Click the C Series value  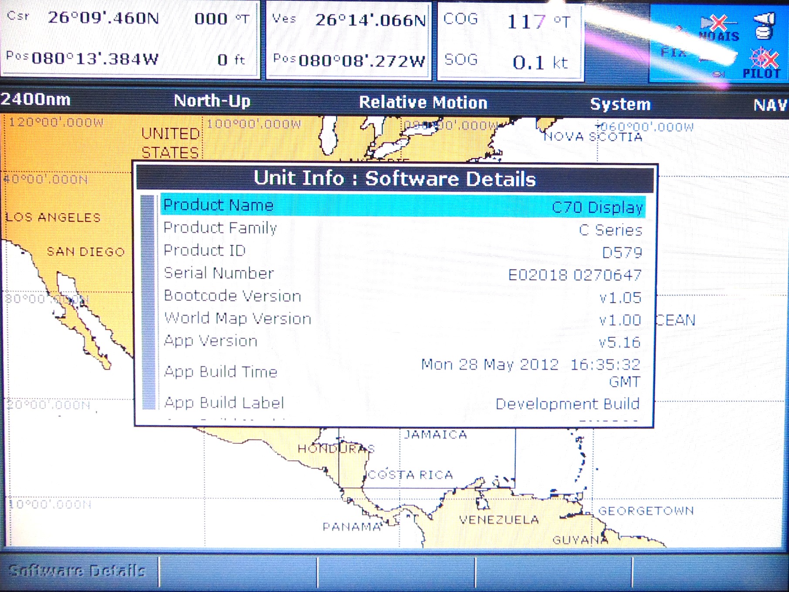coord(610,230)
